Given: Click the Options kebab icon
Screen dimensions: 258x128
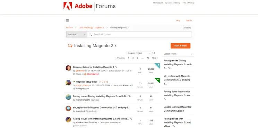Looking at the screenshot, I should 183,28.
